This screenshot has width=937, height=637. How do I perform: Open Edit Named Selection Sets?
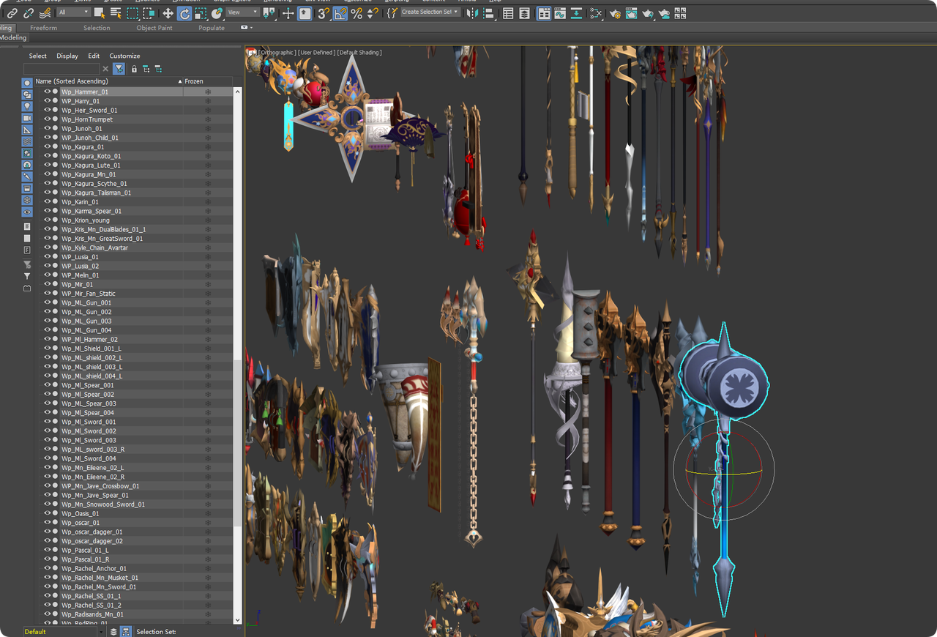pos(392,13)
